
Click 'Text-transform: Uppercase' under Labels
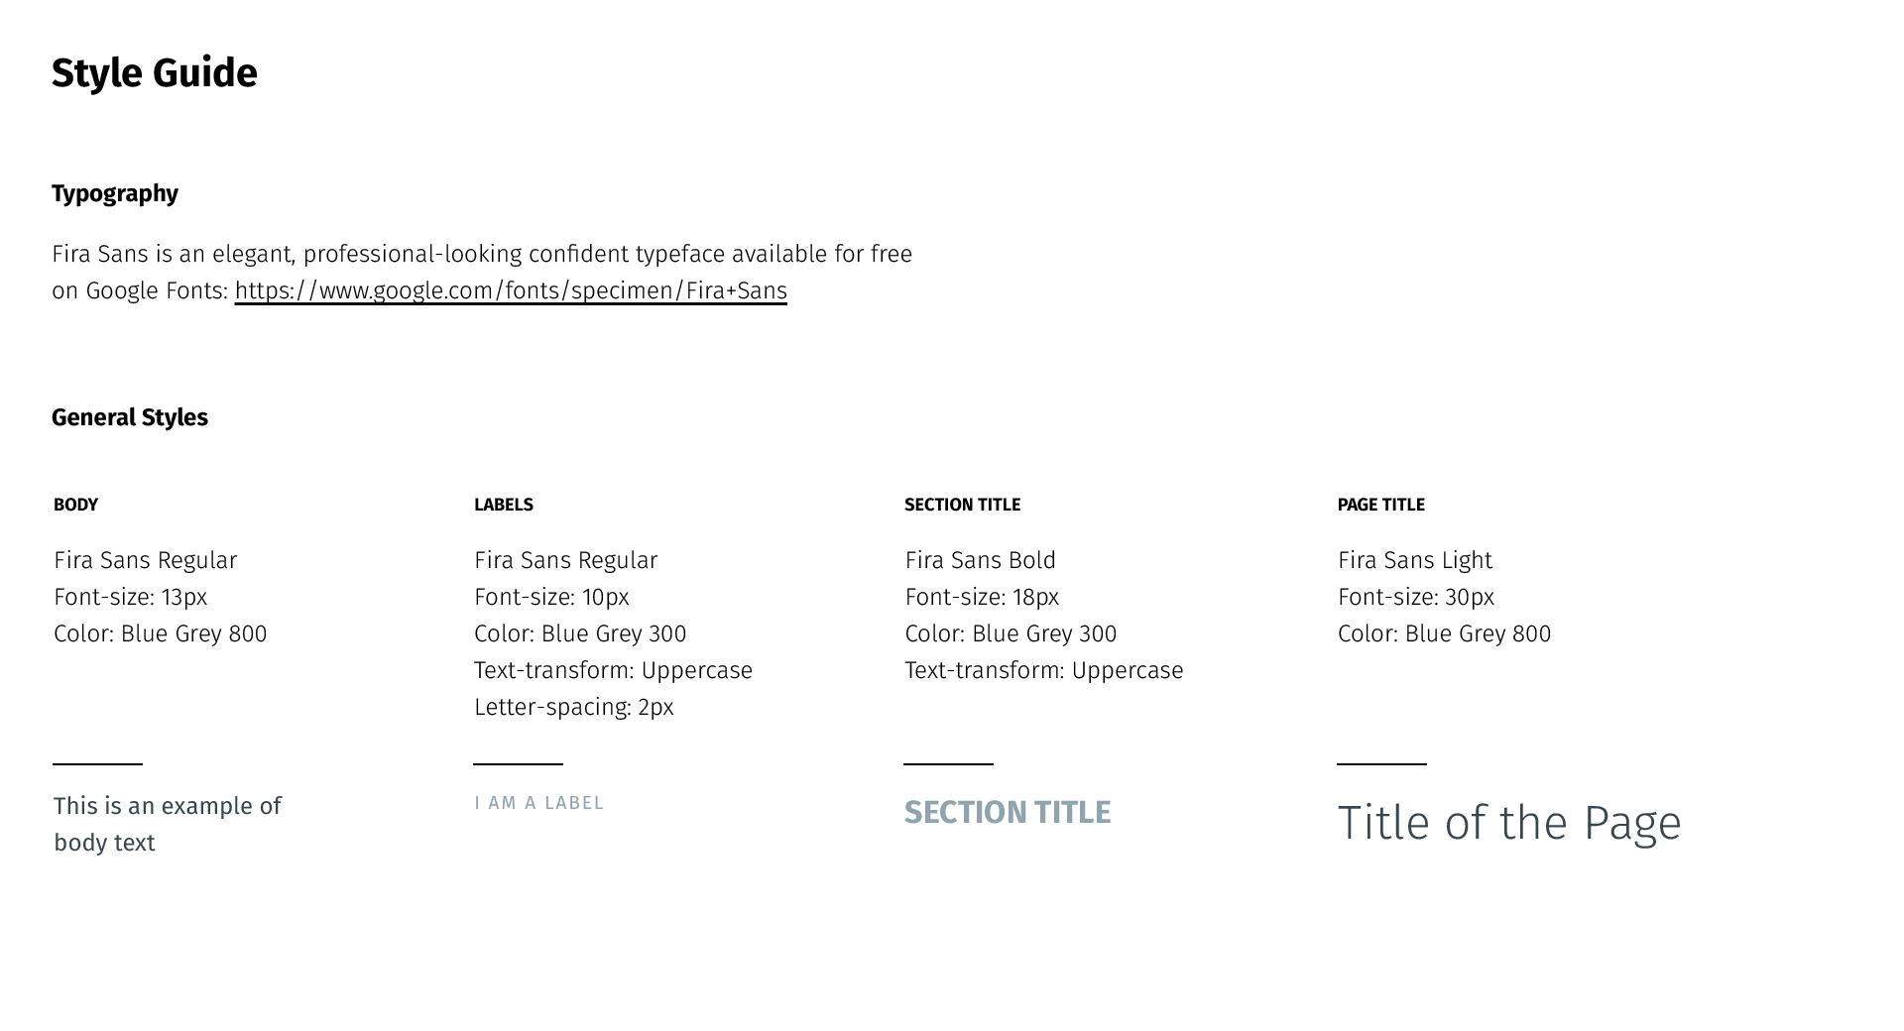613,671
